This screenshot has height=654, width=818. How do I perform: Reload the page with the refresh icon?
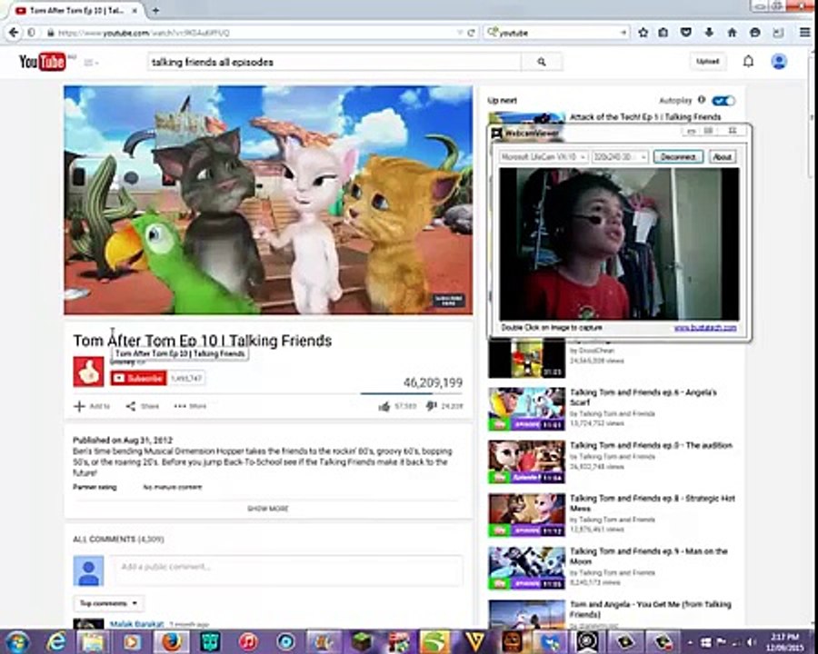471,33
